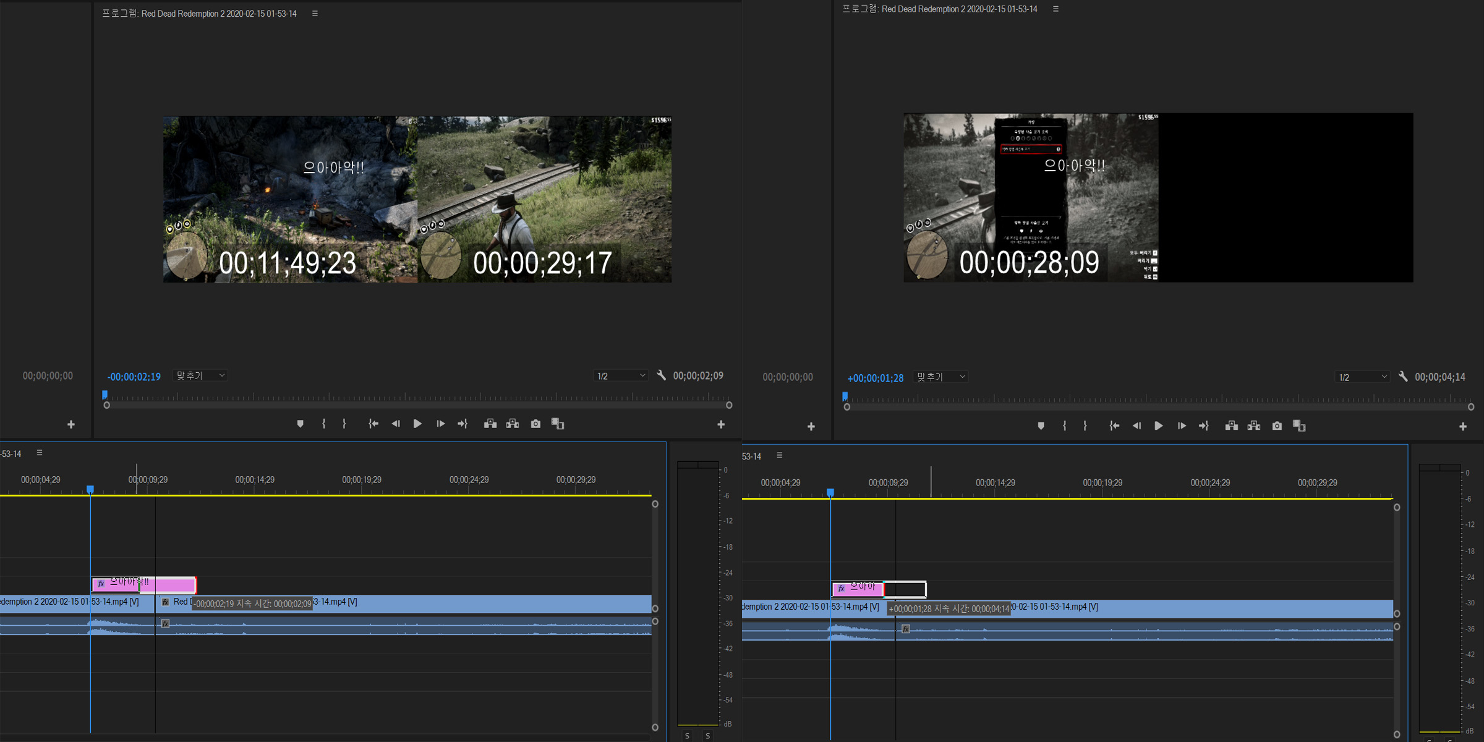
Task: Open wrench settings in right program monitor
Action: tap(1403, 377)
